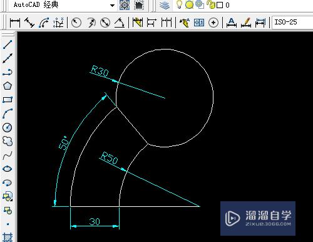Viewport: 313px width, 242px height.
Task: Start the Quick Dimension tool
Action: [x=137, y=23]
